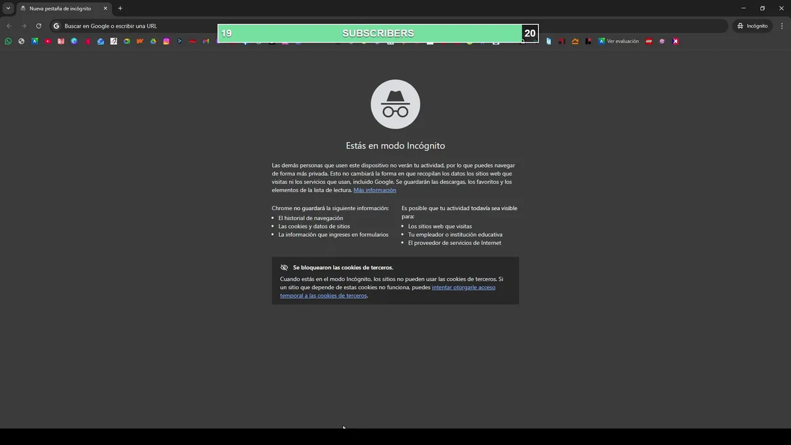Click 'Se bloquearon las cookies de terceros.'

pos(343,268)
